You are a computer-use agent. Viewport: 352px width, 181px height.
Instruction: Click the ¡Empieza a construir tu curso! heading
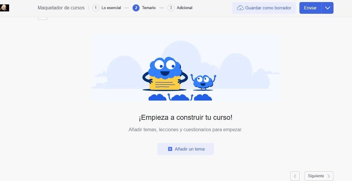pyautogui.click(x=185, y=117)
